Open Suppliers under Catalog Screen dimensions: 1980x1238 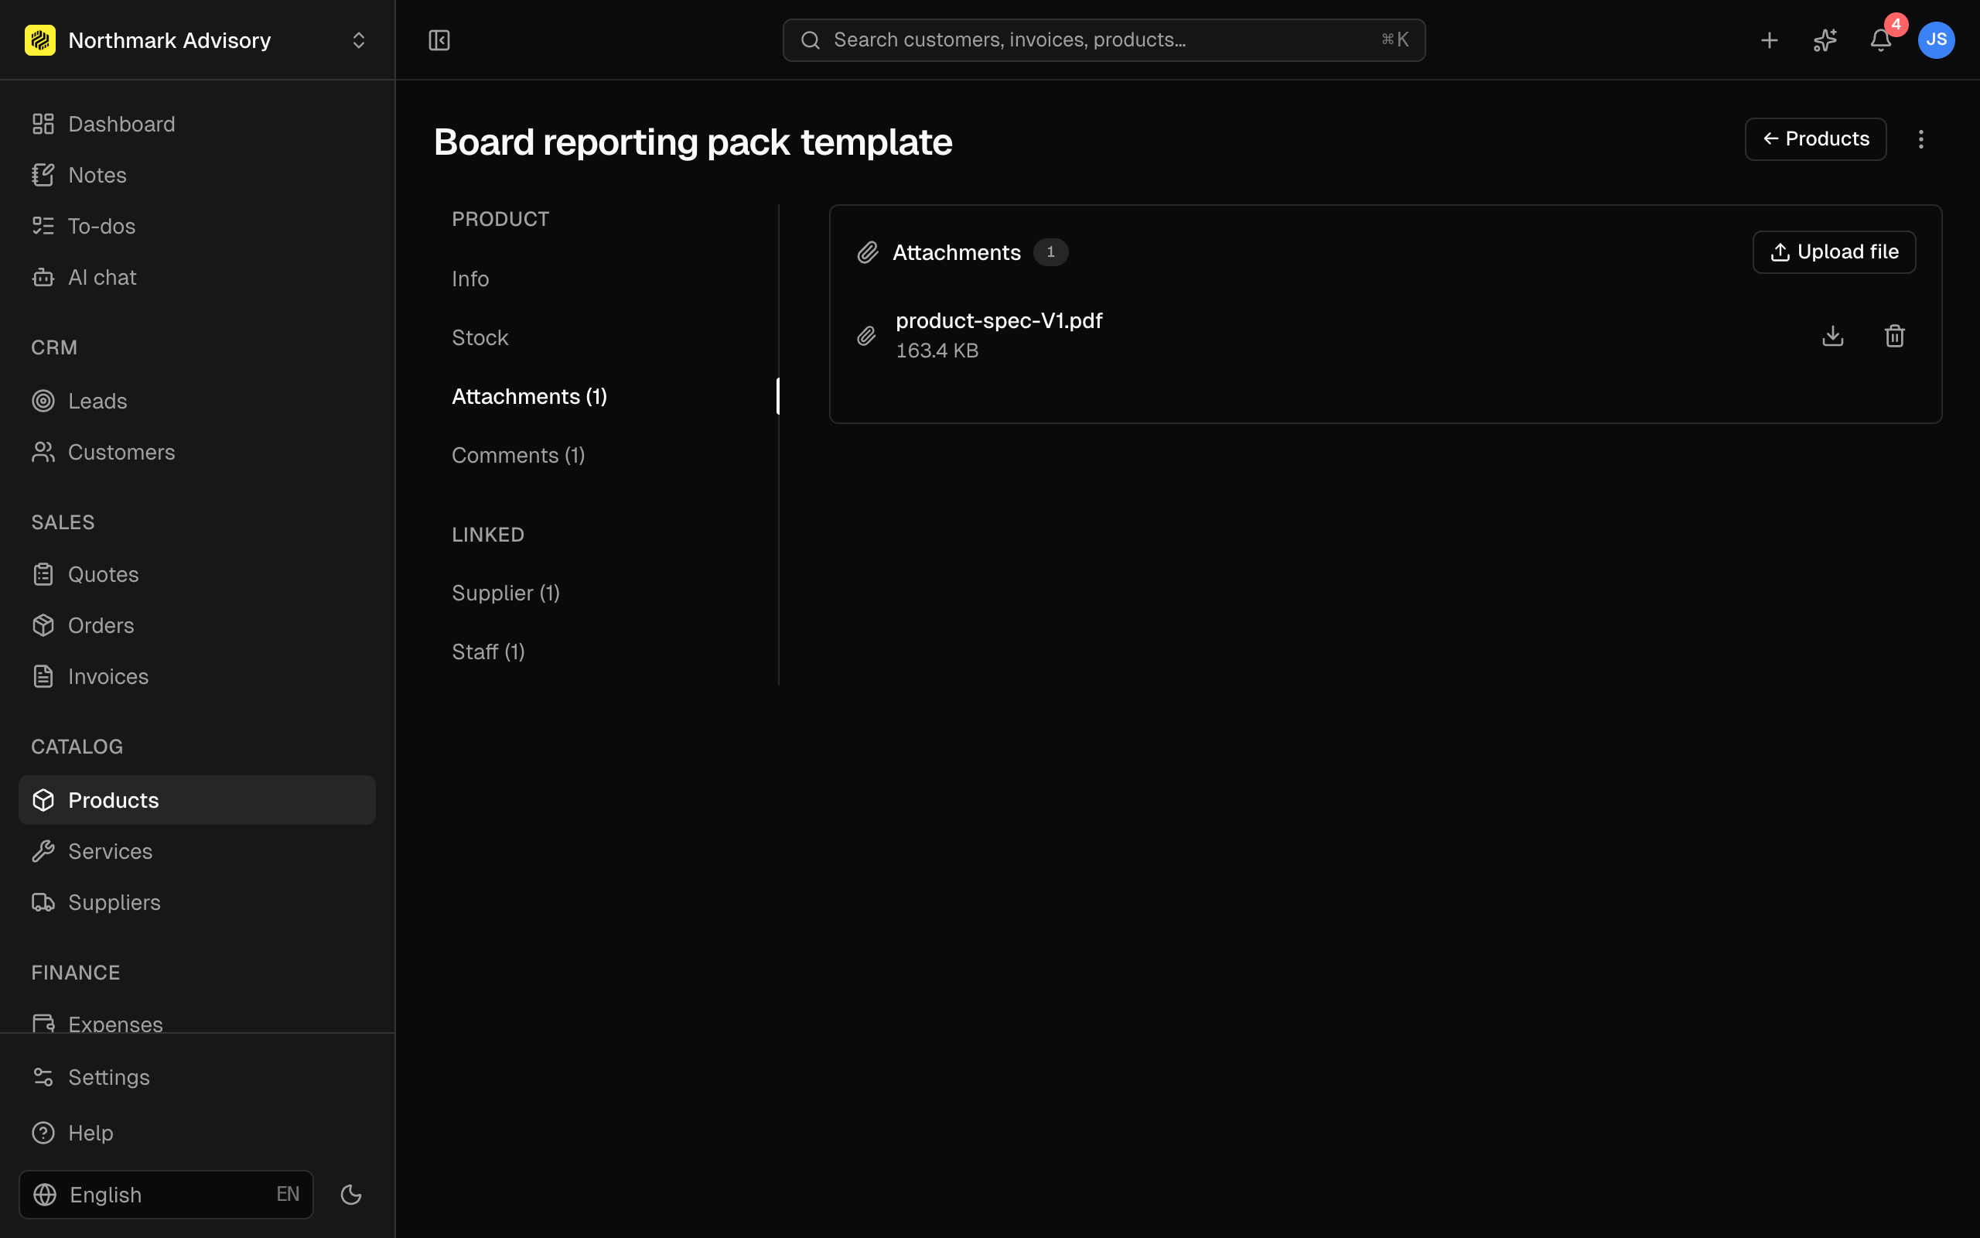pos(196,902)
